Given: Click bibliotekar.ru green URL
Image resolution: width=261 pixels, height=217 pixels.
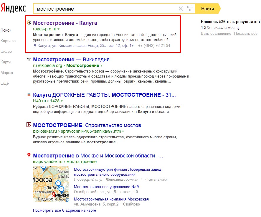Looking at the screenshot, I should (45, 131).
